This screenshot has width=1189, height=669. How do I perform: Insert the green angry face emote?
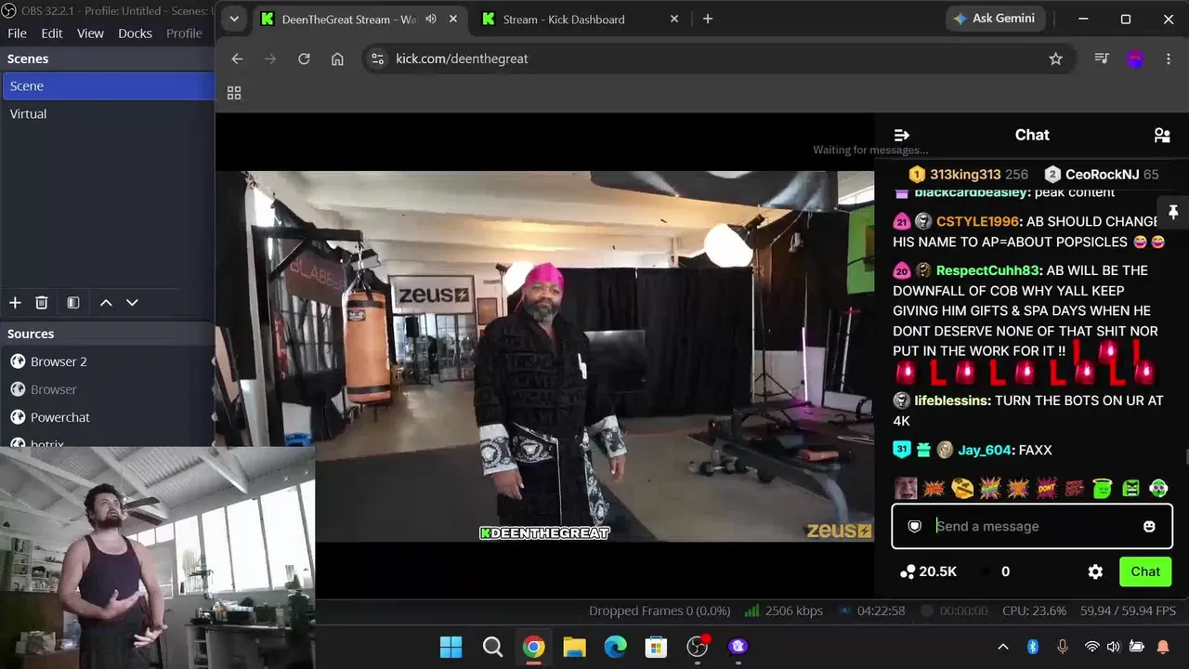[x=1130, y=488]
